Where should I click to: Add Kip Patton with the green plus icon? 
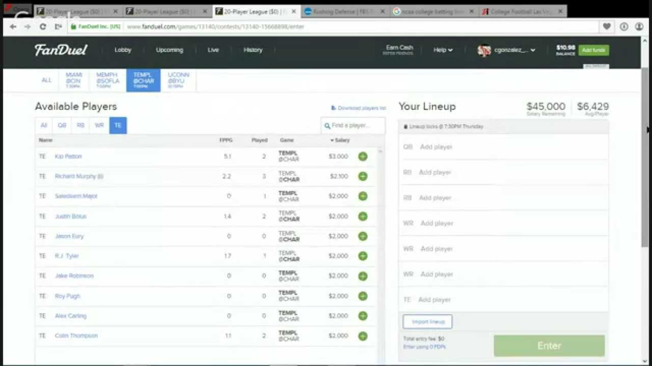tap(363, 157)
